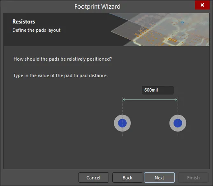Viewport: 213px width, 186px height.
Task: Click the Next button
Action: pos(159,178)
